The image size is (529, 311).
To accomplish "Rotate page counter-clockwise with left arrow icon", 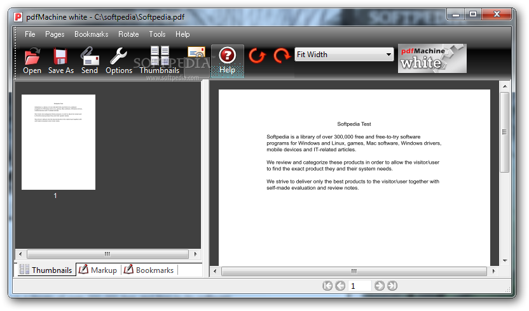I will pos(257,56).
